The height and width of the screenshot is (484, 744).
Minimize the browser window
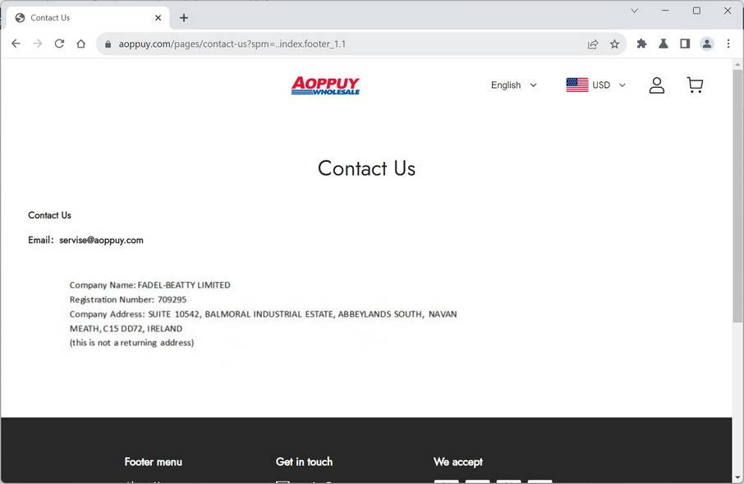[666, 11]
